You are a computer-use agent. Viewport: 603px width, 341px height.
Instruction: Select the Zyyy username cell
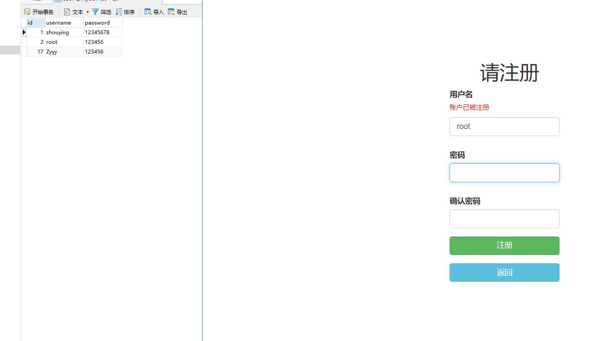point(64,52)
